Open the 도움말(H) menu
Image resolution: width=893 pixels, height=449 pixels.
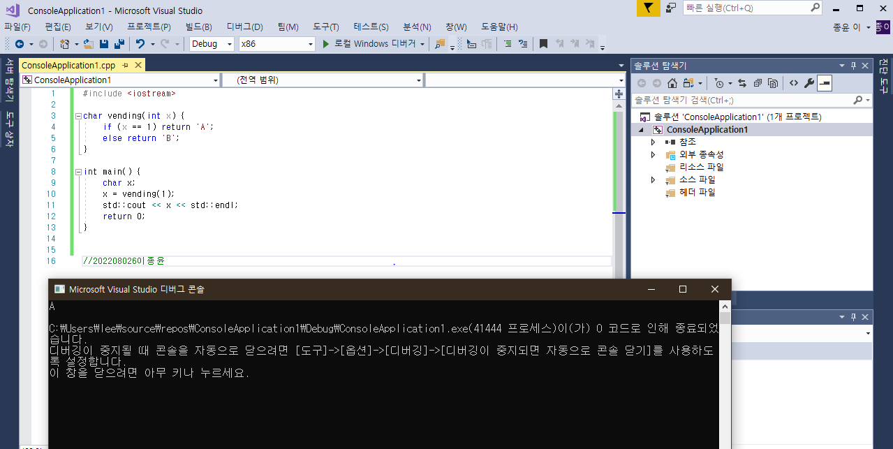pyautogui.click(x=499, y=27)
